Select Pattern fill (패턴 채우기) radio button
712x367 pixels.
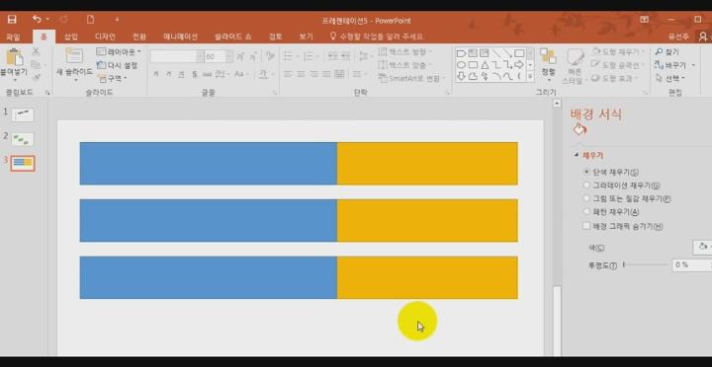(586, 211)
